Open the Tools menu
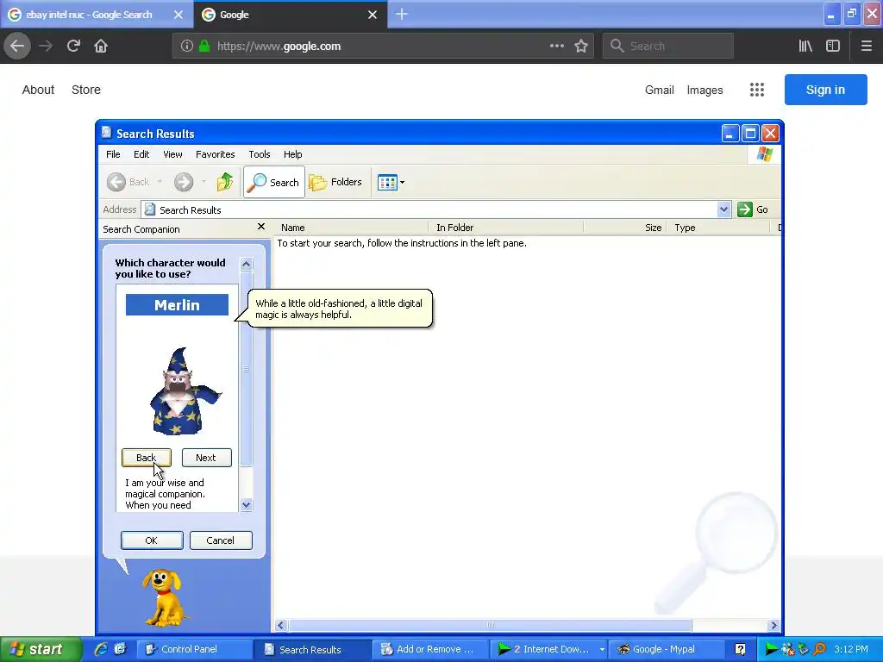 [x=259, y=154]
